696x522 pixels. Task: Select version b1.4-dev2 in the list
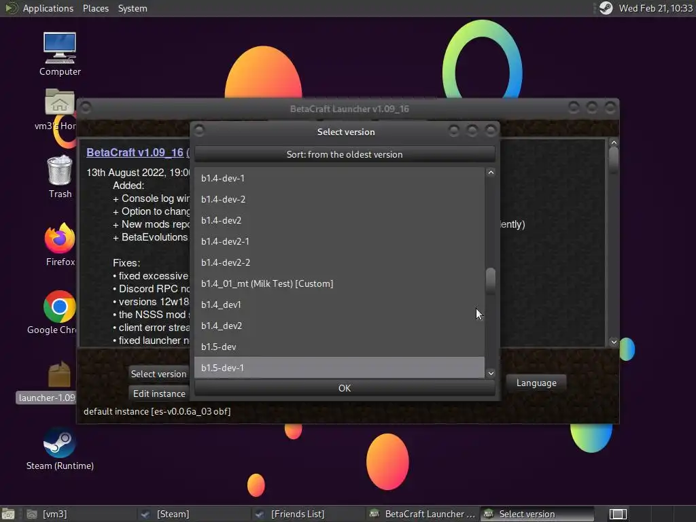pyautogui.click(x=339, y=220)
